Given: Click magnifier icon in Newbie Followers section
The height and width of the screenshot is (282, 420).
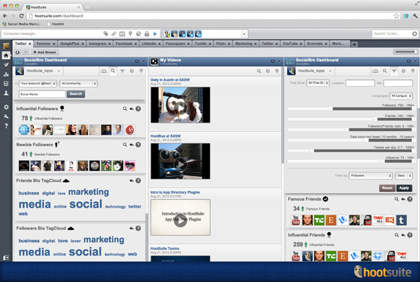Looking at the screenshot, I should (125, 145).
